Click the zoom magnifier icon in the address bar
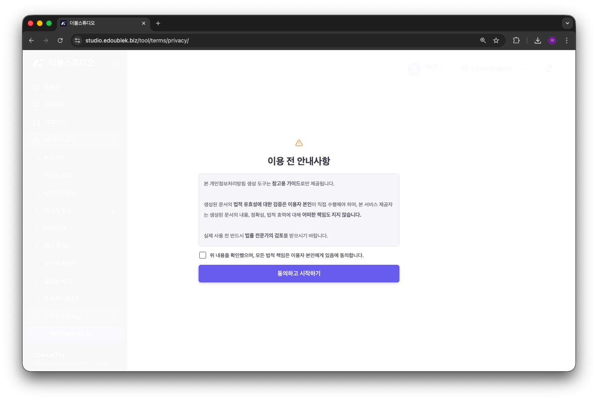This screenshot has height=401, width=598. [483, 40]
